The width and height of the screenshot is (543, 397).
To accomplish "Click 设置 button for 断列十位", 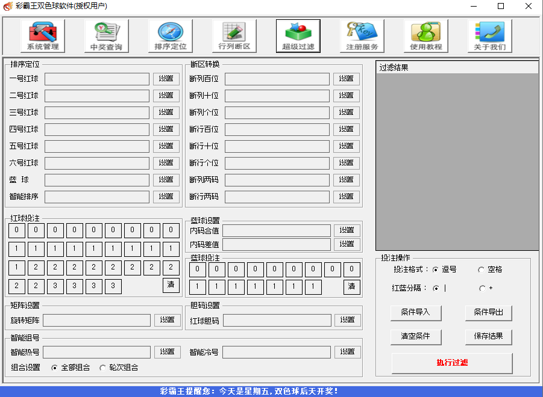I will point(347,96).
